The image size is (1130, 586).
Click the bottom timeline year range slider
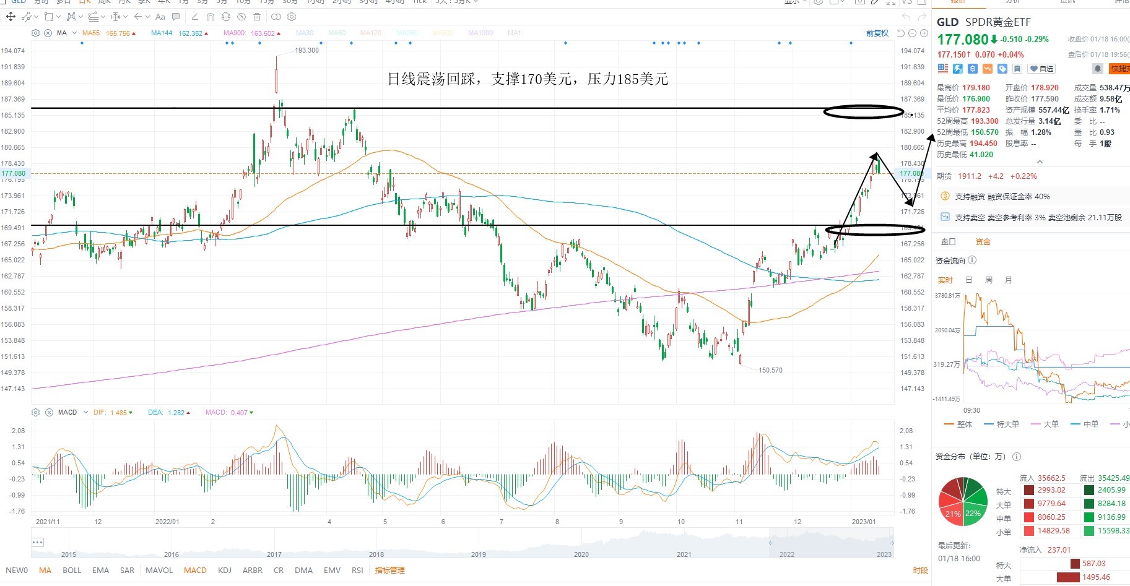pyautogui.click(x=831, y=543)
